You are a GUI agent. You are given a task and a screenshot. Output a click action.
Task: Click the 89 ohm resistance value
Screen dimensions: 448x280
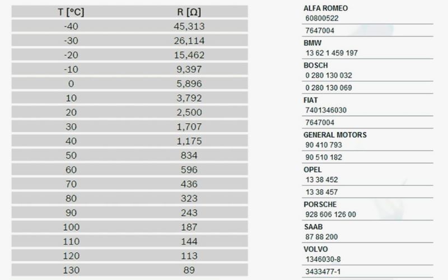pyautogui.click(x=189, y=270)
